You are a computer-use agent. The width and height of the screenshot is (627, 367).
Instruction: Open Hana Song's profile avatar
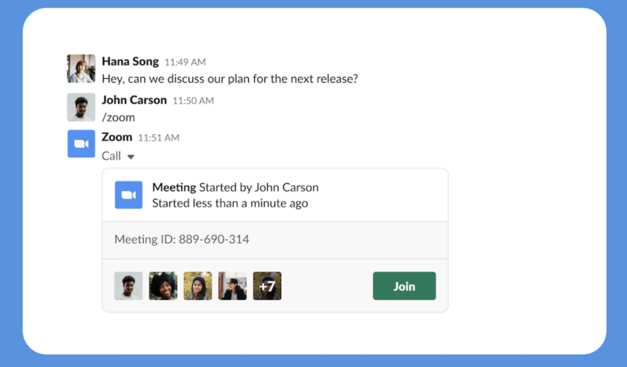81,69
